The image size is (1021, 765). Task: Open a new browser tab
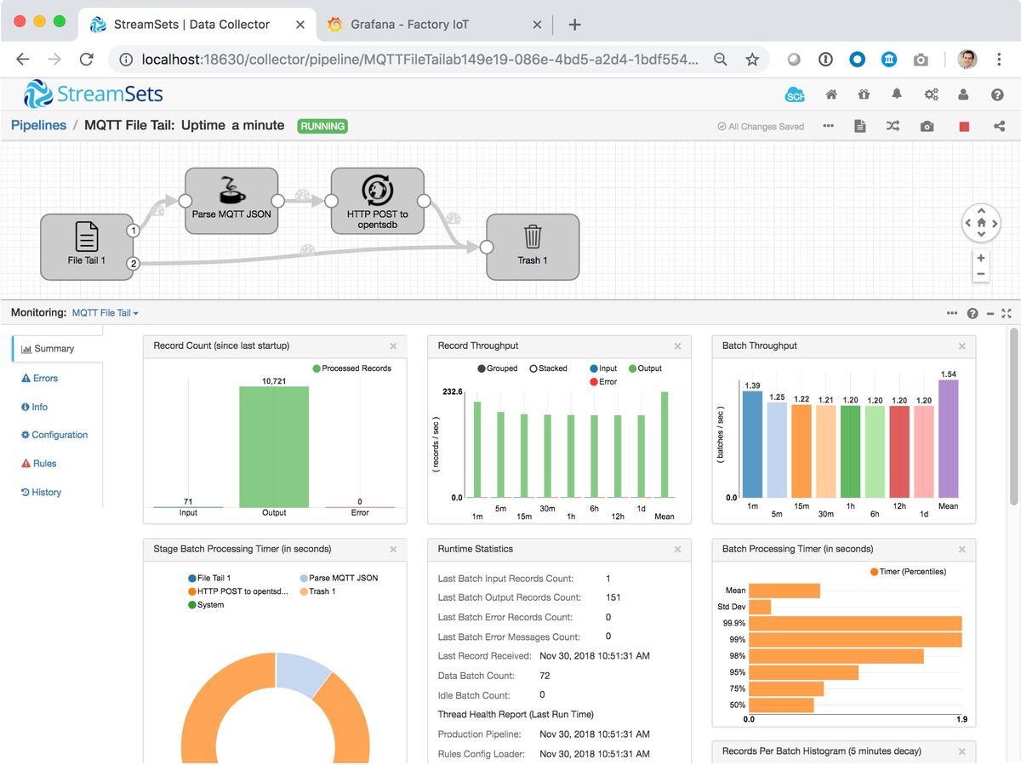point(574,25)
